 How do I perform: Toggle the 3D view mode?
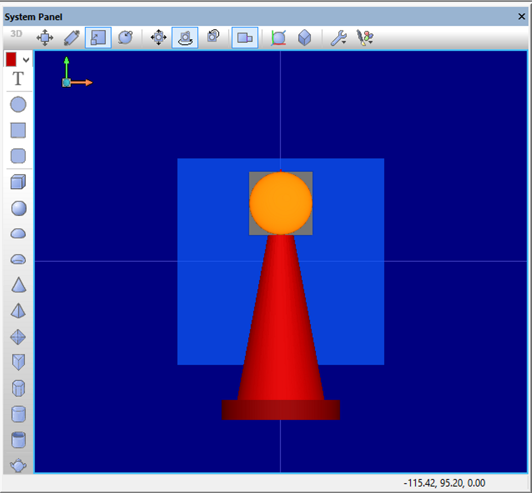[x=16, y=34]
